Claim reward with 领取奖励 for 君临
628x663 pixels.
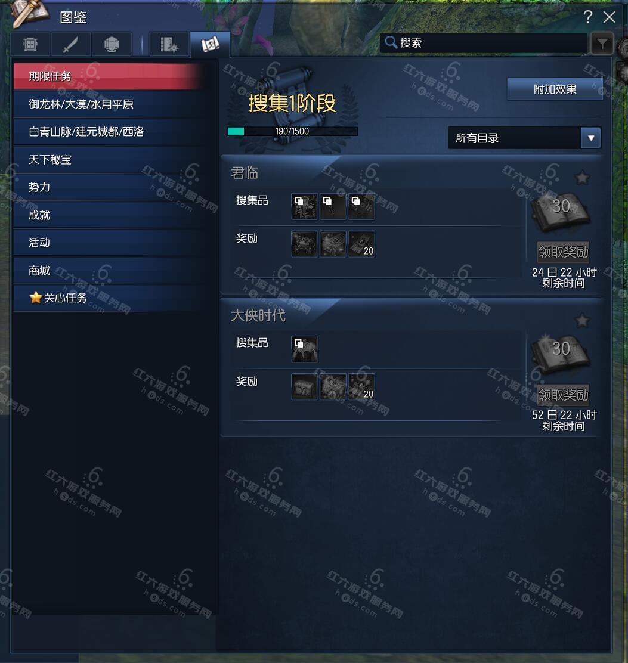564,252
